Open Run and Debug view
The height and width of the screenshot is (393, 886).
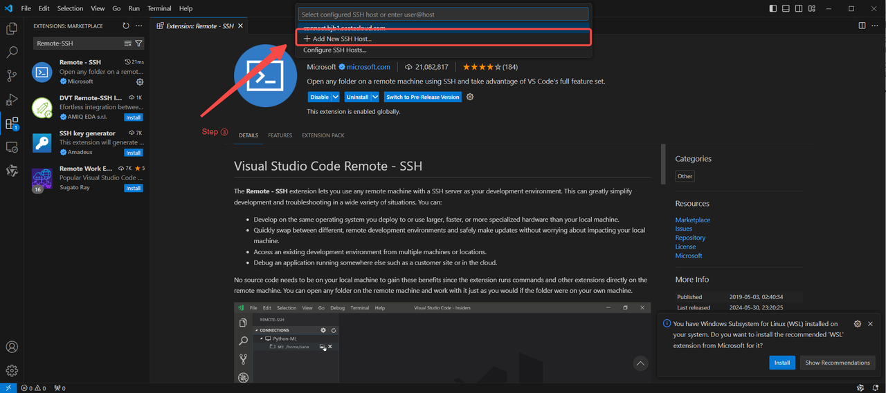point(12,100)
